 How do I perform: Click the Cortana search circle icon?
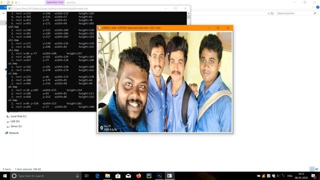14,175
